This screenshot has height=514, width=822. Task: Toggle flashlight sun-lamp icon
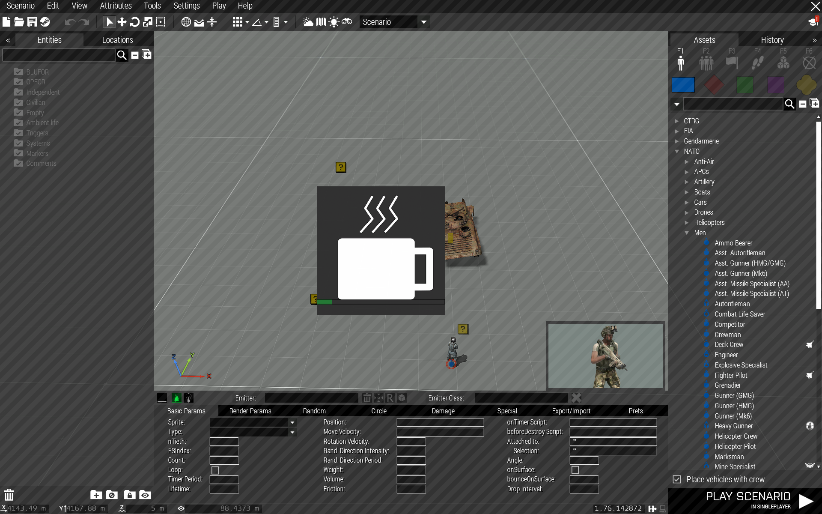[334, 22]
